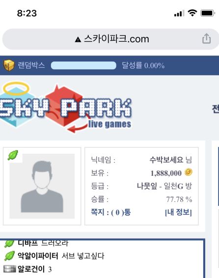219x278 pixels.
Task: Tap the leaf icon beside 악알이파이터
Action: coord(9,256)
